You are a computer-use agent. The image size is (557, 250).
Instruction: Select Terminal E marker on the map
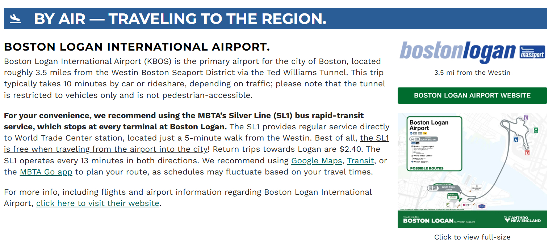(526, 118)
